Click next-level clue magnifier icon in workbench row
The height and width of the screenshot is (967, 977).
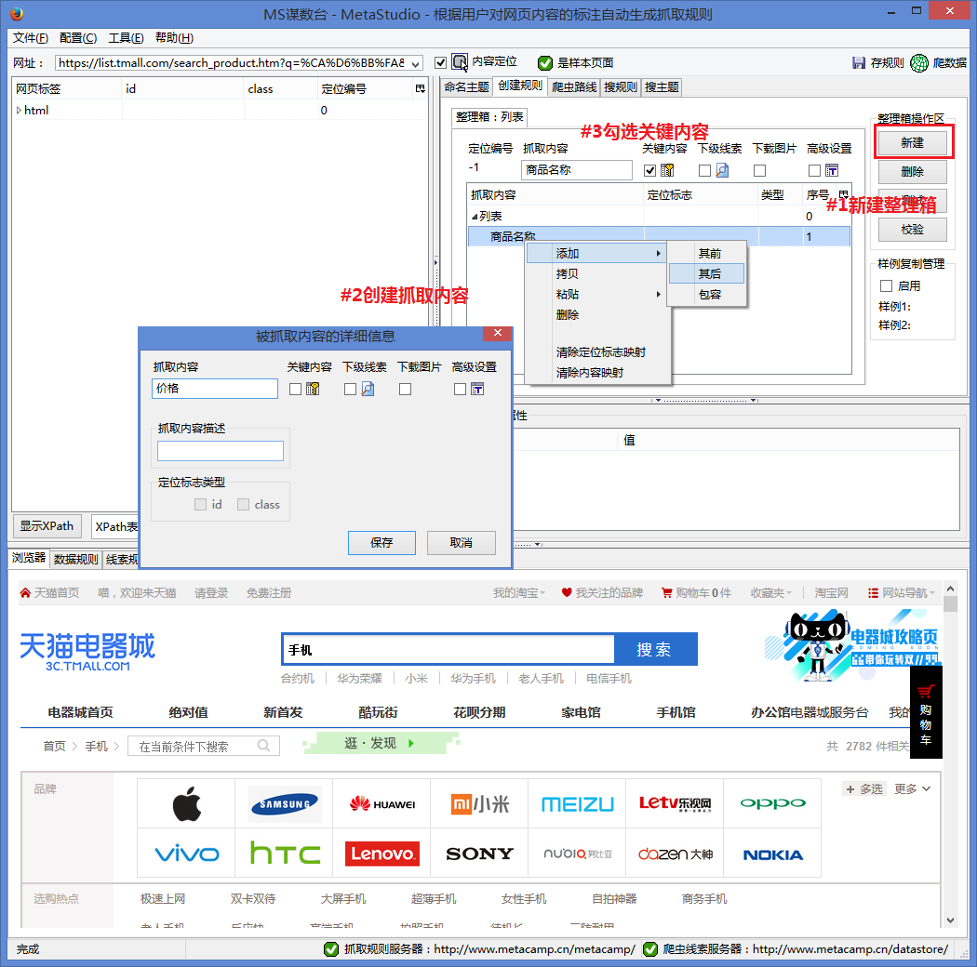point(722,170)
